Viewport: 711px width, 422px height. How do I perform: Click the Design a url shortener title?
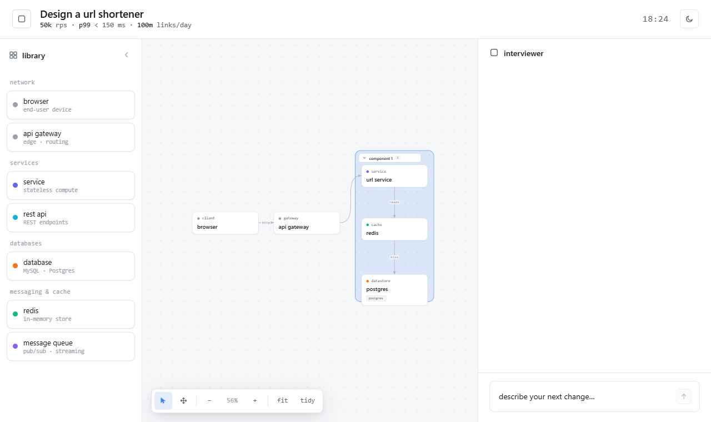tap(92, 14)
